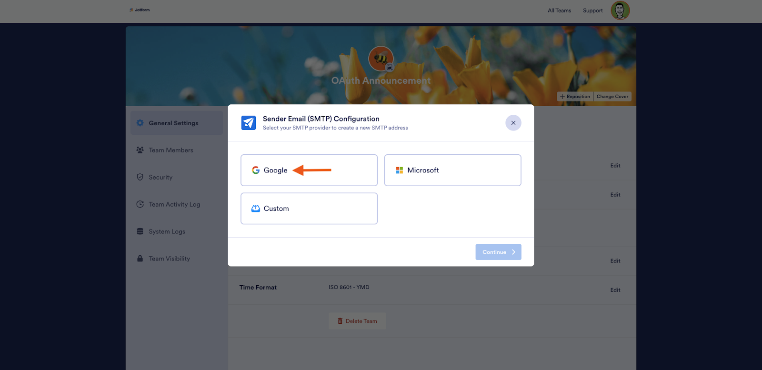
Task: Click the Team Activity Log clock icon
Action: [140, 204]
